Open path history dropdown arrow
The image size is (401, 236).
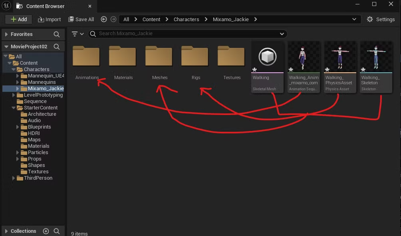(x=354, y=19)
